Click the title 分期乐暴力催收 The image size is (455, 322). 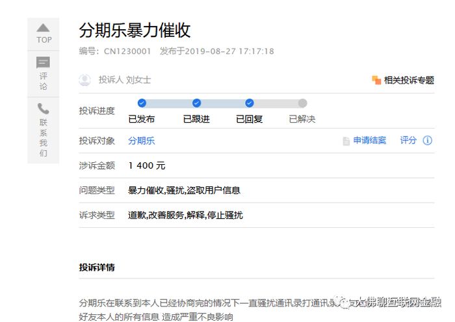pos(135,30)
